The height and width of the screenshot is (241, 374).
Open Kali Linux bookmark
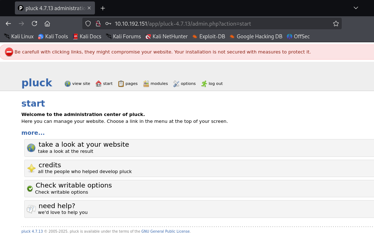19,36
